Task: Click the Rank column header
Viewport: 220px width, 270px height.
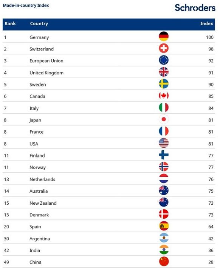Action: [10, 23]
